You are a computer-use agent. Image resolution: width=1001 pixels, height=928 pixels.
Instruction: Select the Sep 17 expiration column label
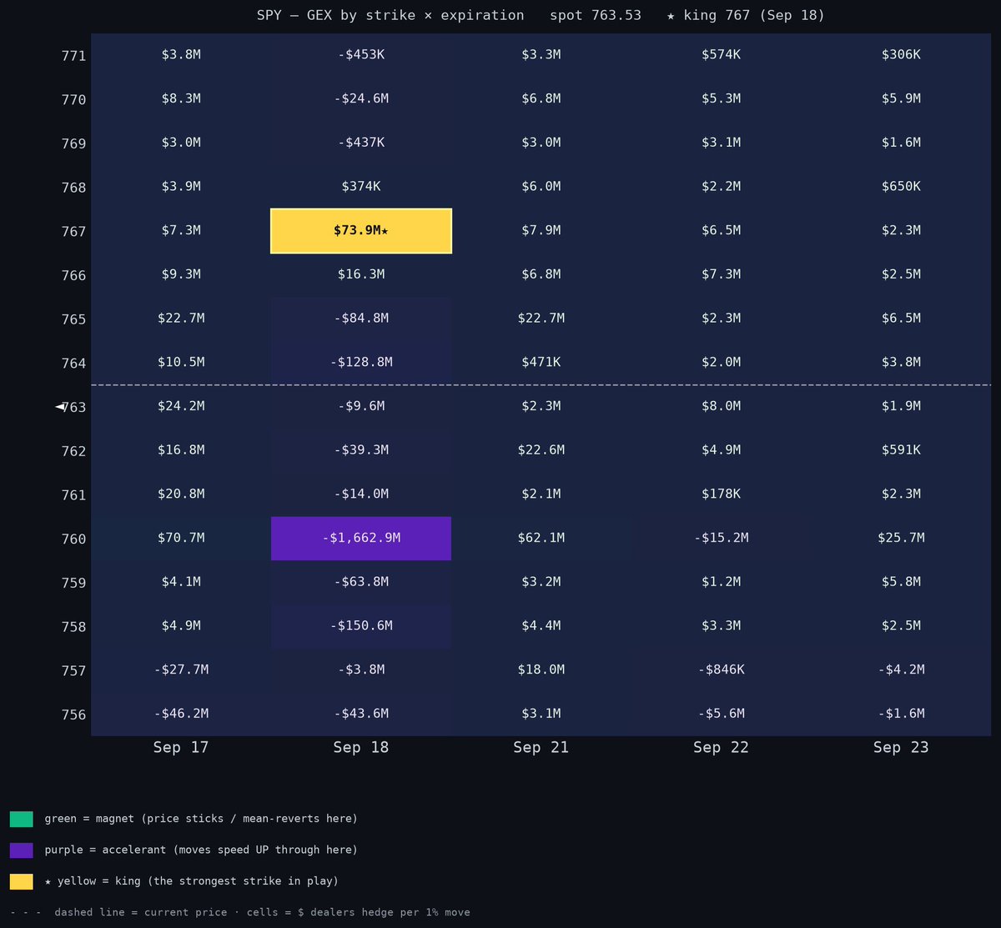tap(181, 747)
